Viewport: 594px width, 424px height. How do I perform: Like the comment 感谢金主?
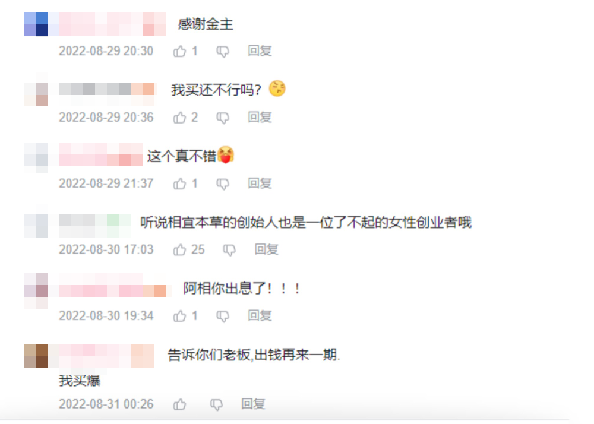(x=179, y=51)
